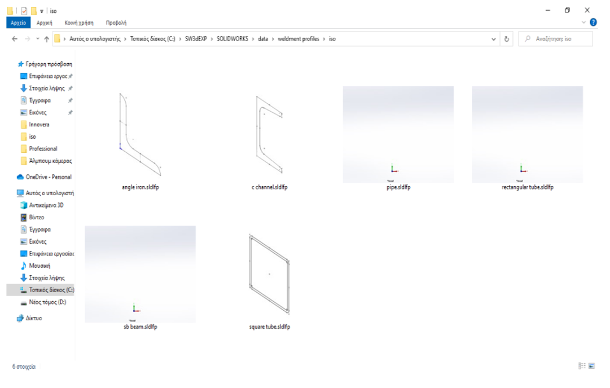Expand the recent locations dropdown arrow
The image size is (610, 388).
pos(37,39)
